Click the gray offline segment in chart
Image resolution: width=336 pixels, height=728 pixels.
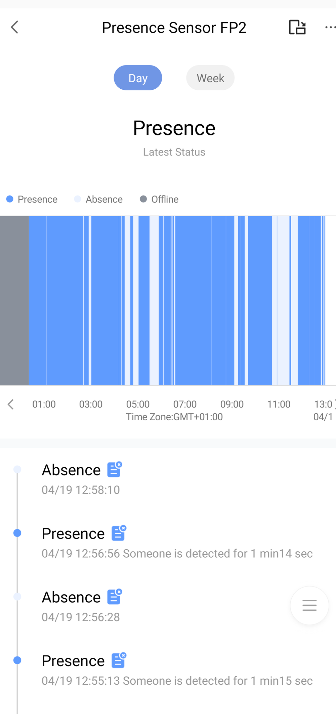[x=14, y=300]
